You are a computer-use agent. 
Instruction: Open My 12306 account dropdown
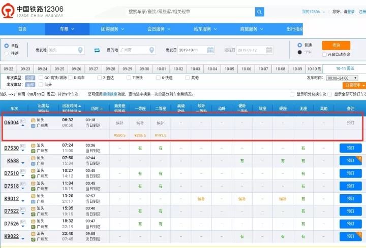(x=313, y=12)
